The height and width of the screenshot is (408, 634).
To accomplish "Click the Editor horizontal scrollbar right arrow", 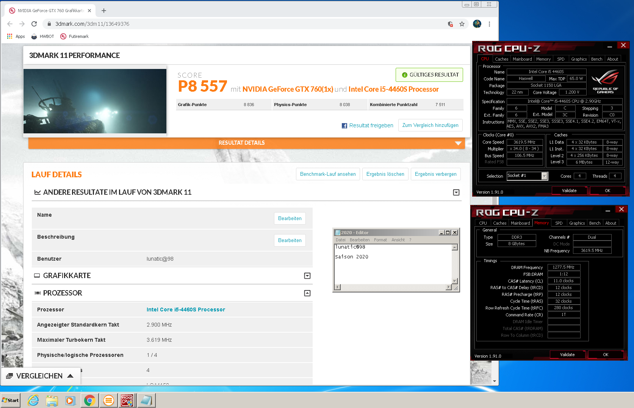I will click(x=449, y=287).
